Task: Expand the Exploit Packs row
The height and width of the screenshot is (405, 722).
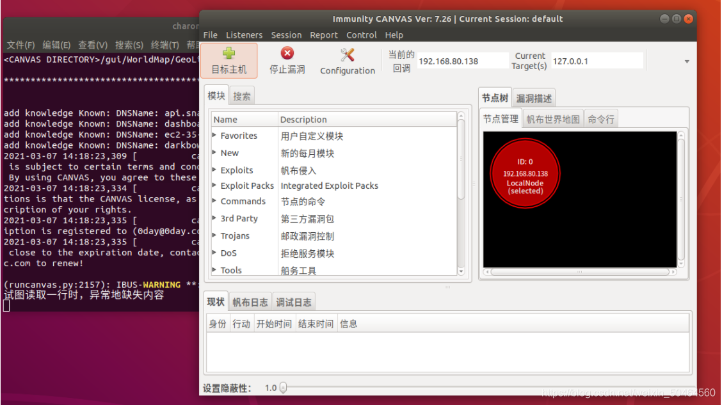Action: pos(214,186)
